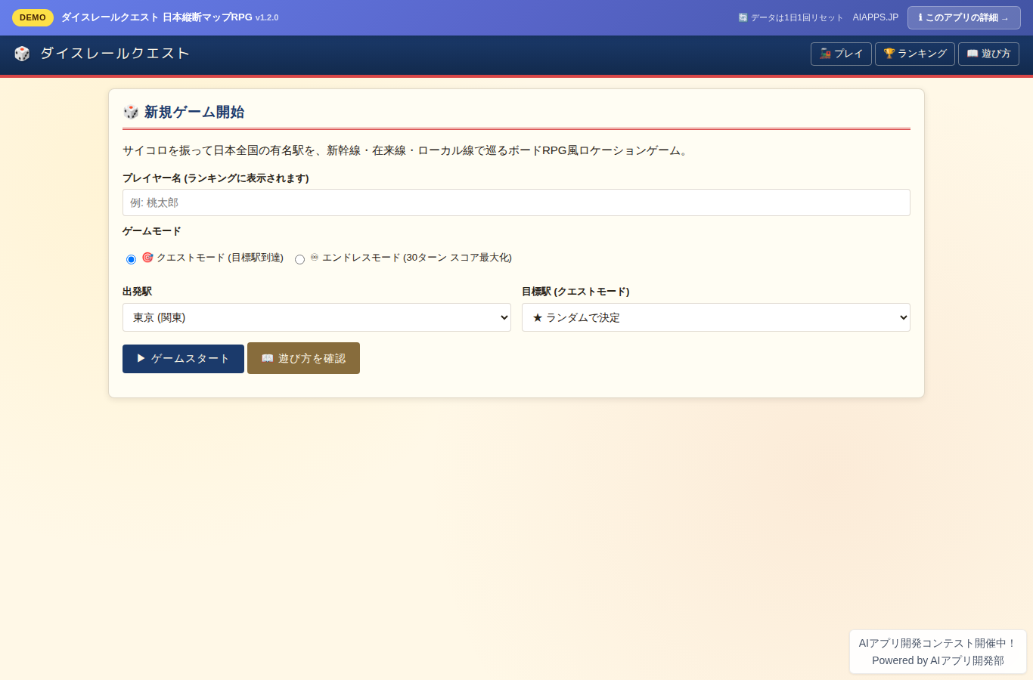This screenshot has width=1033, height=680.
Task: Click the ゲームモード label
Action: 152,231
